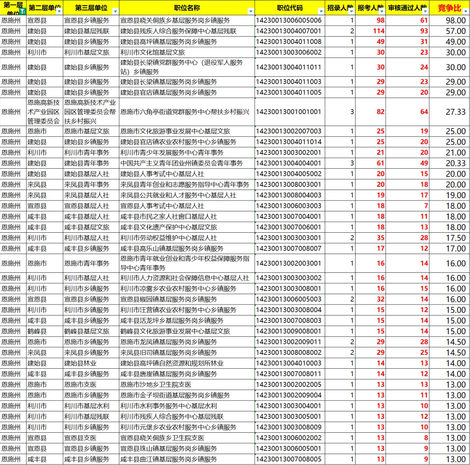Open the 职位代码 column filter dropdown
470x465 pixels.
point(321,11)
